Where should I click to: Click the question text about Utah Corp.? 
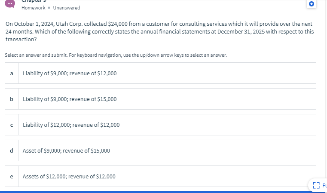[x=160, y=31]
